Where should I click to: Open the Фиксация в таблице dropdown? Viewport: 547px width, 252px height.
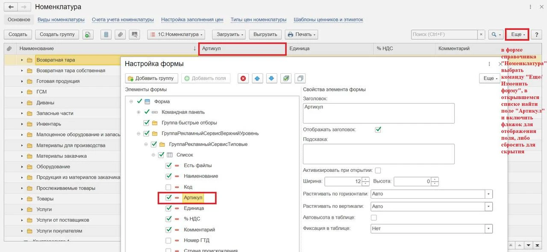(488, 229)
